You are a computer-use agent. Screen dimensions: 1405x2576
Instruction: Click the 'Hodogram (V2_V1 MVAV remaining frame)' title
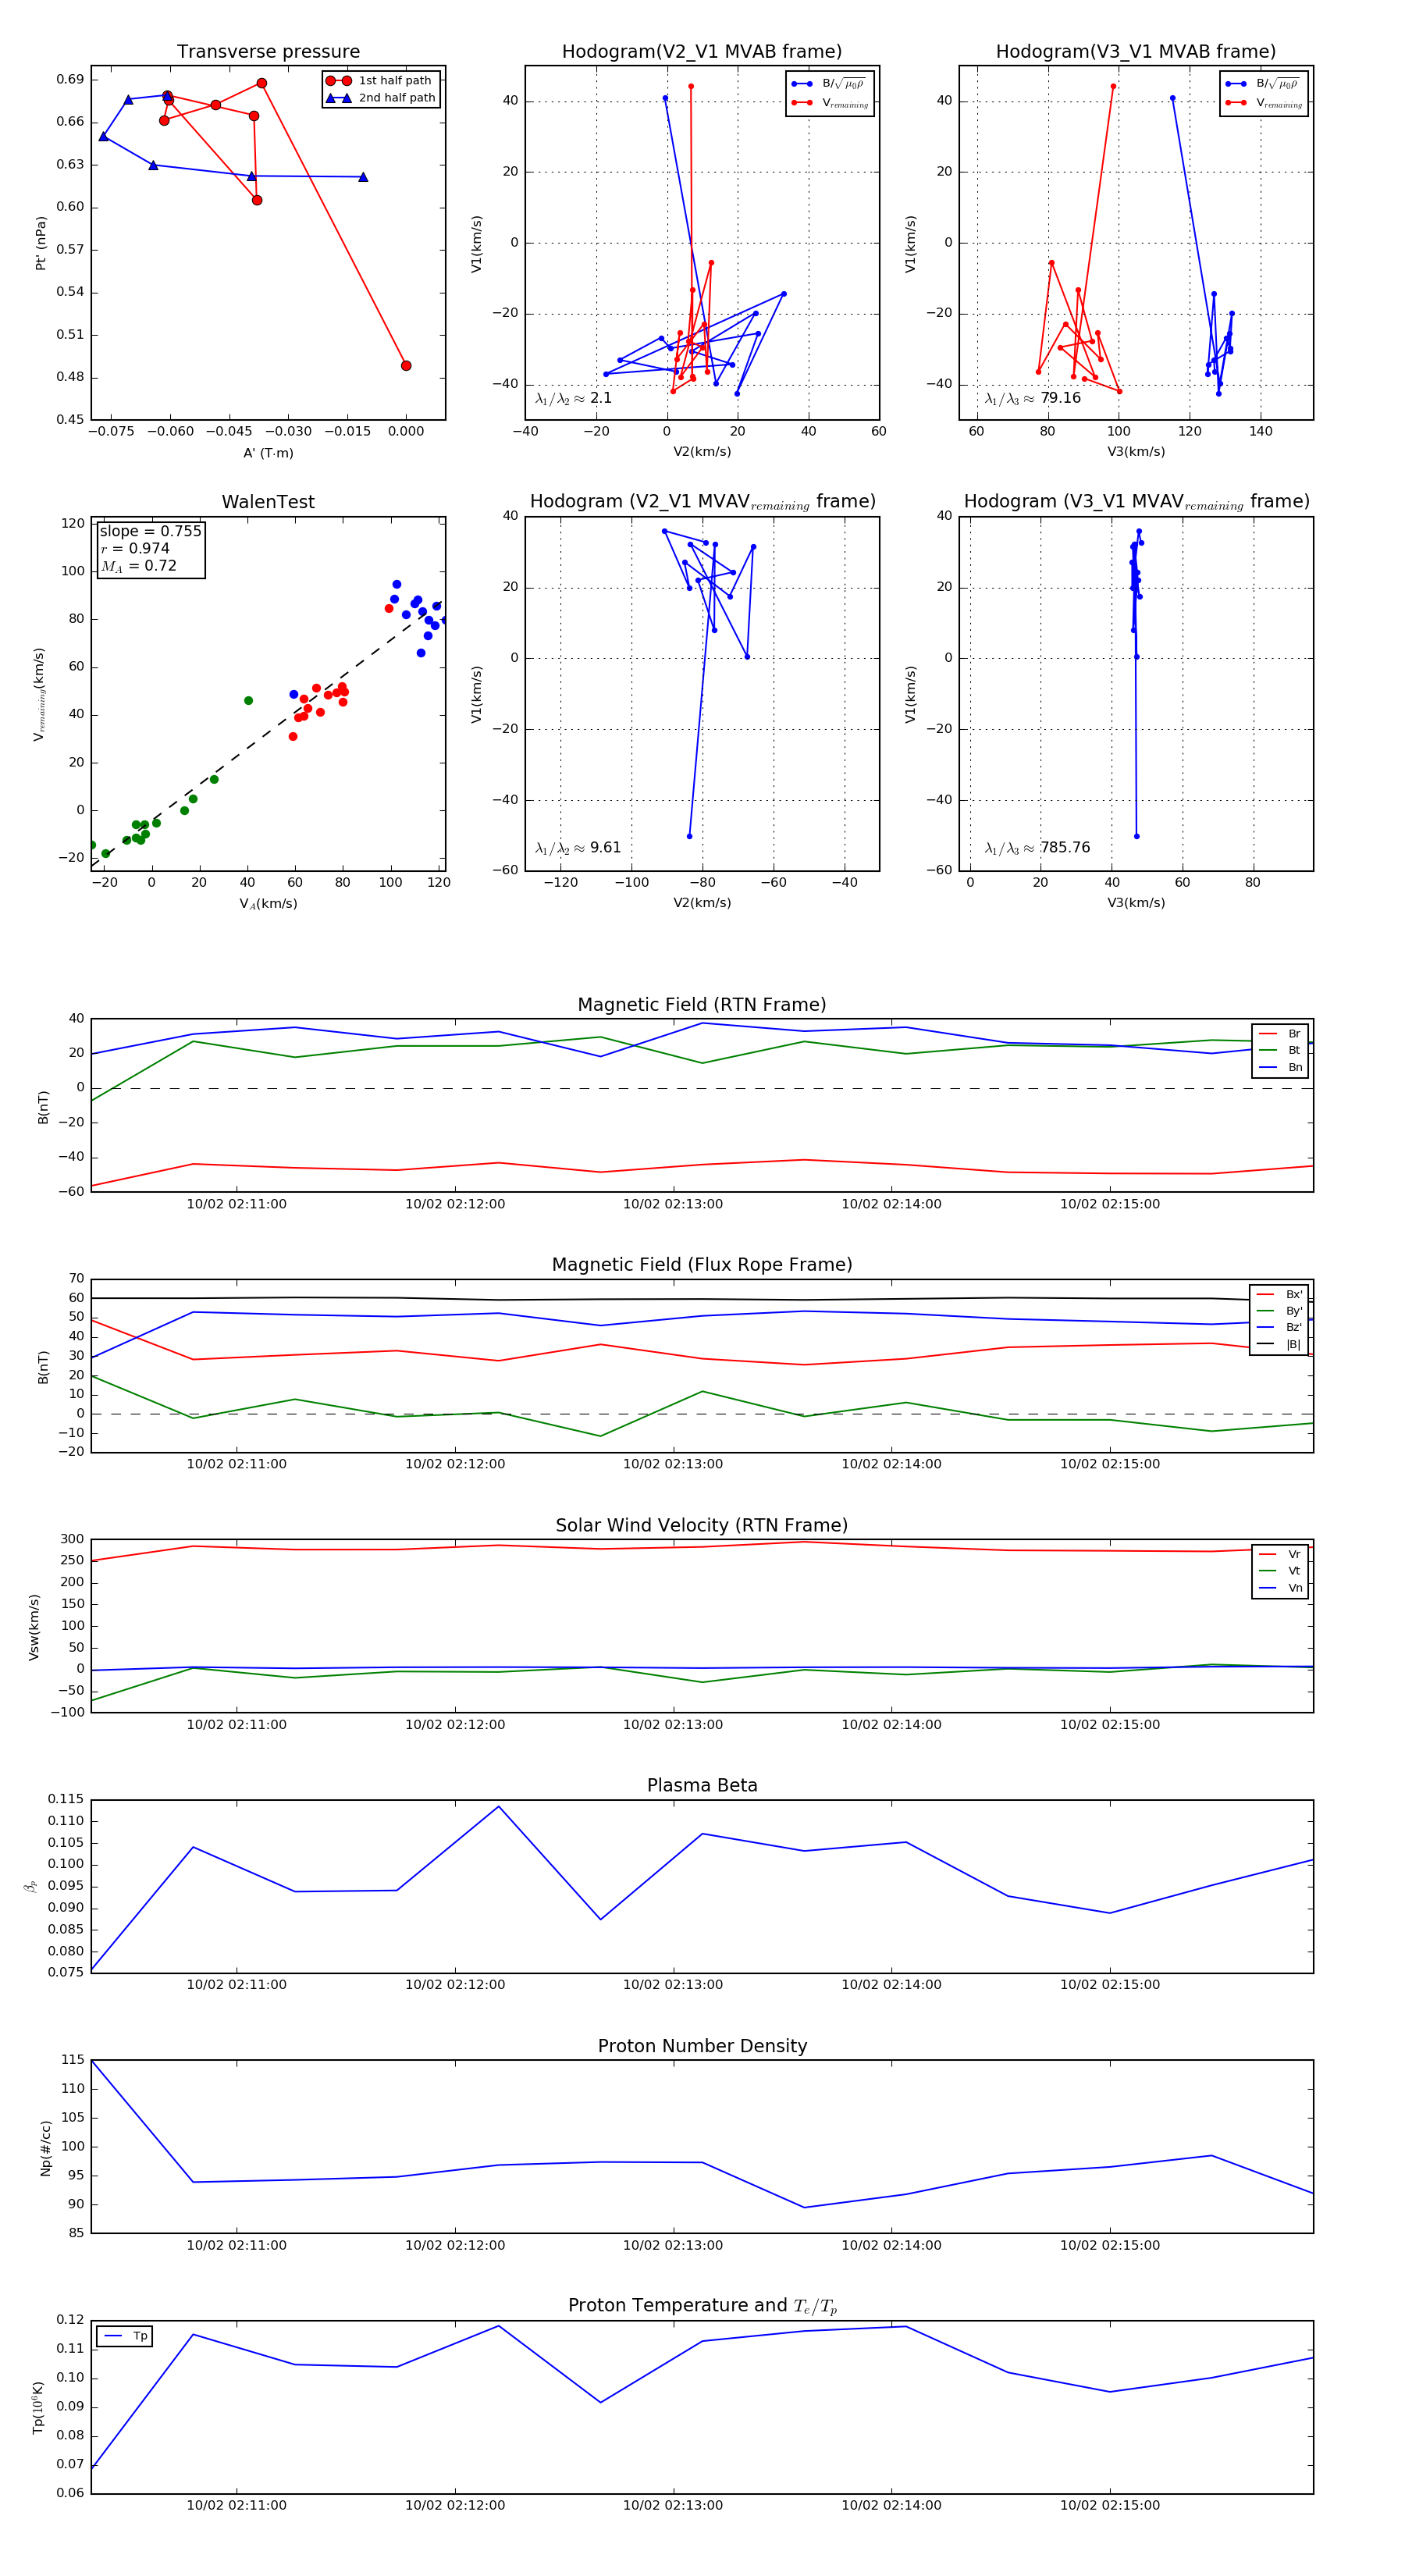click(x=702, y=502)
